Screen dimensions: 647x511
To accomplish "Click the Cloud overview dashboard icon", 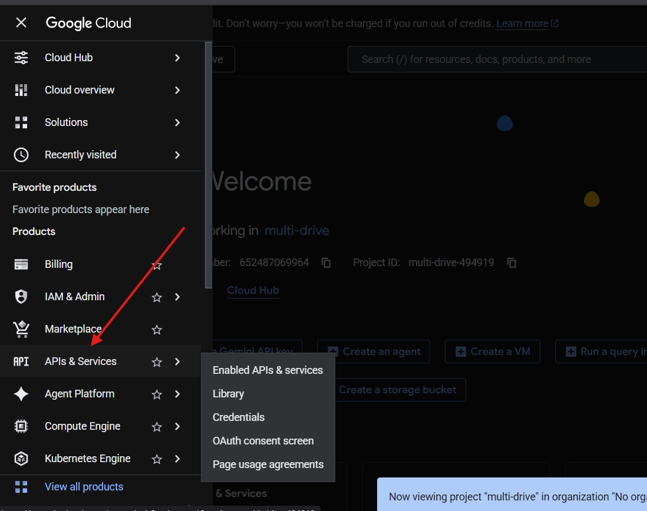I will click(21, 90).
